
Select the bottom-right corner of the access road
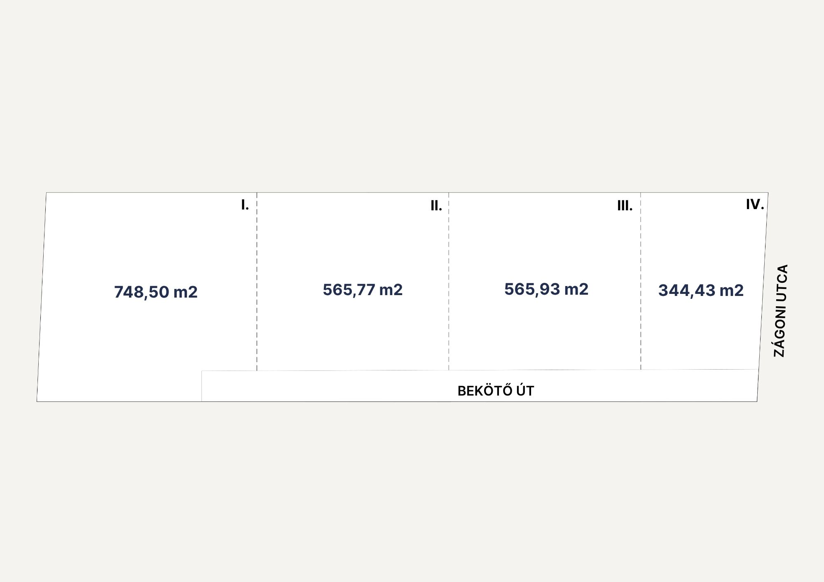click(757, 401)
